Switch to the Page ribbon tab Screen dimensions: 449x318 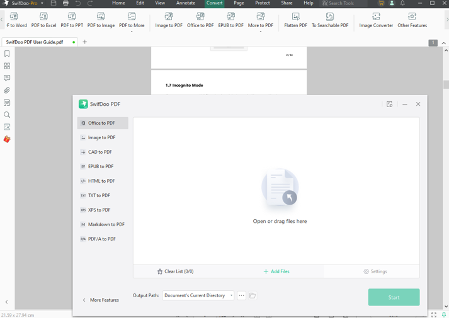pos(239,3)
